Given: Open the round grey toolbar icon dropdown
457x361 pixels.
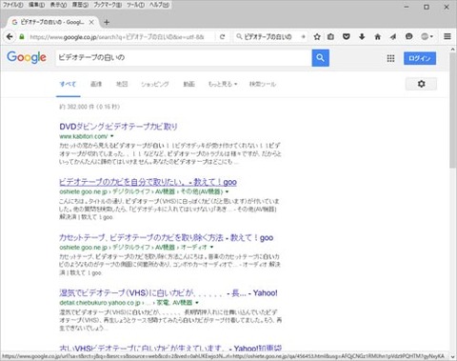Looking at the screenshot, I should [427, 37].
